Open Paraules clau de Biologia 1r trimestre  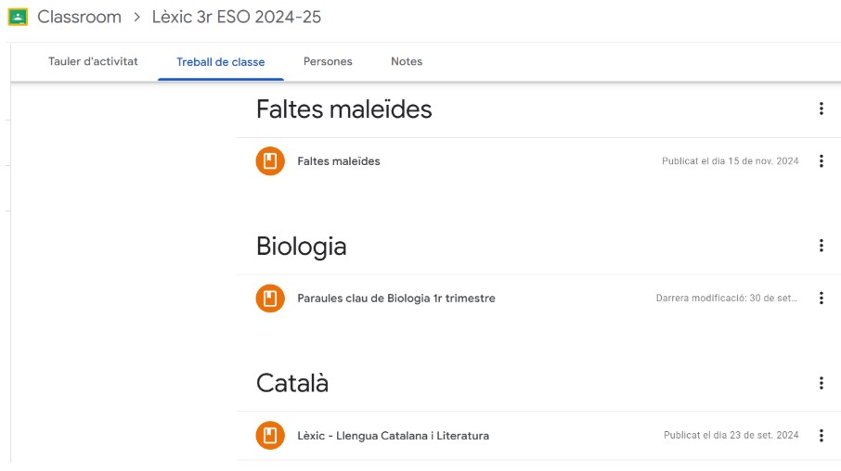[396, 299]
